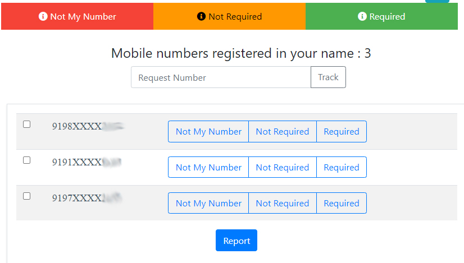Select Not My Number for 9197XXXX row
The height and width of the screenshot is (263, 464).
click(208, 203)
